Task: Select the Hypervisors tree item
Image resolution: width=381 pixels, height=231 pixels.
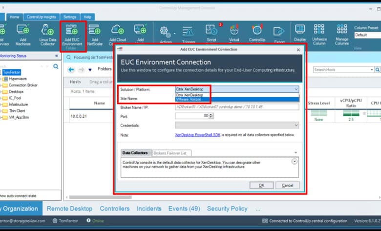Action: pos(18,79)
